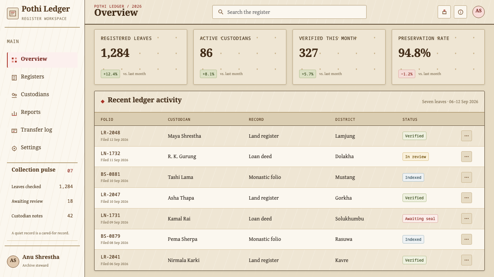The width and height of the screenshot is (494, 277).
Task: Click the Pothi Ledger logo icon
Action: pos(13,13)
